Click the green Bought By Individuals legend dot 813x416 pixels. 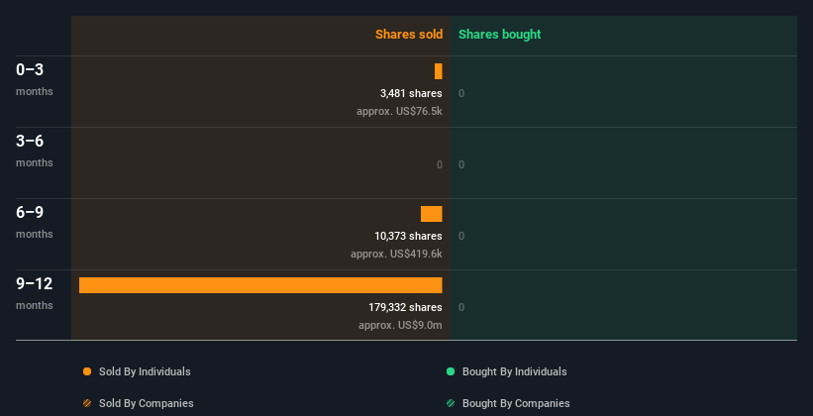pyautogui.click(x=451, y=371)
